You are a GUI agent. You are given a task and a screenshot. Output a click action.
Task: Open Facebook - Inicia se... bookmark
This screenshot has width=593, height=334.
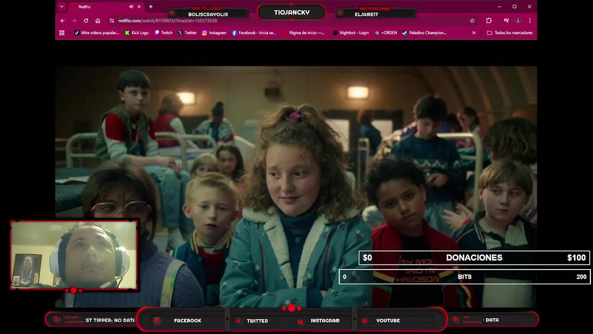pos(254,32)
